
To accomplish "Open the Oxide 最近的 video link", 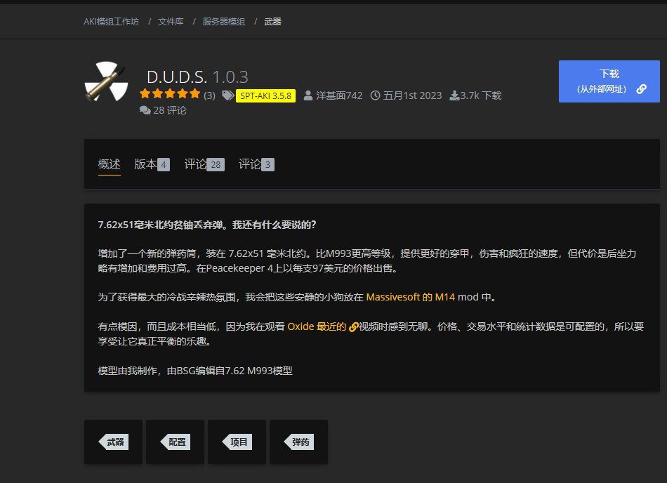I will [317, 326].
